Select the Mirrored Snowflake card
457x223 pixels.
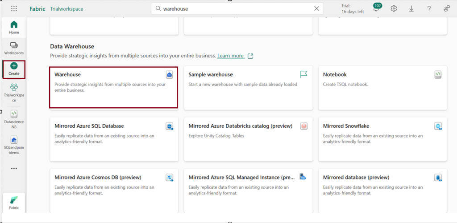382,139
